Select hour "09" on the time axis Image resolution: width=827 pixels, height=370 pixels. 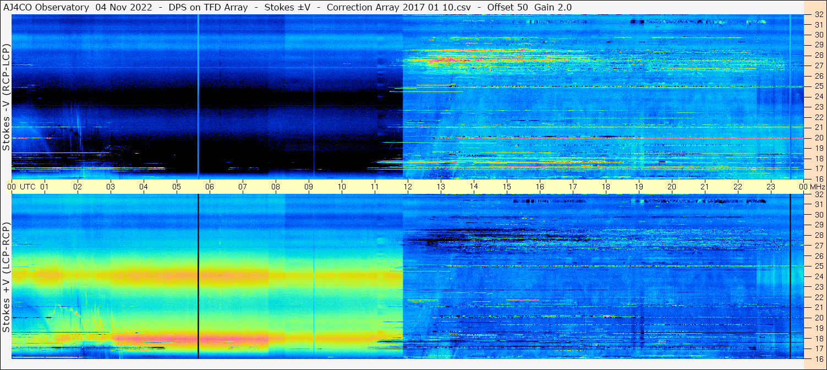[309, 187]
